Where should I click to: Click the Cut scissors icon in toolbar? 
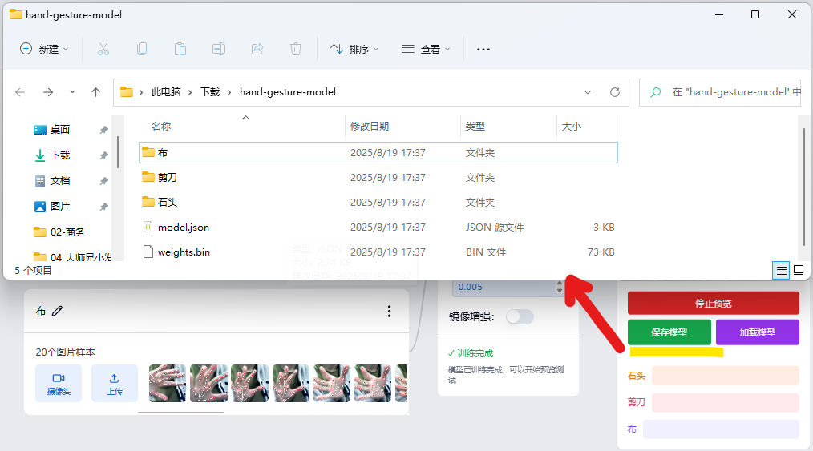103,49
